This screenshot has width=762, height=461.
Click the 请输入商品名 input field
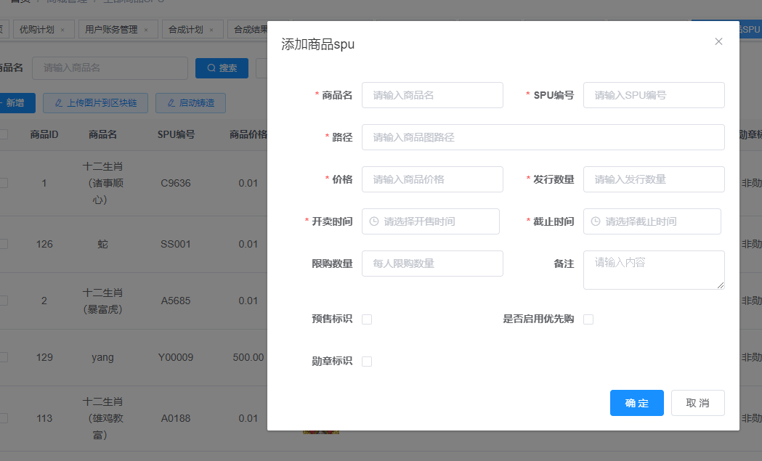[432, 95]
